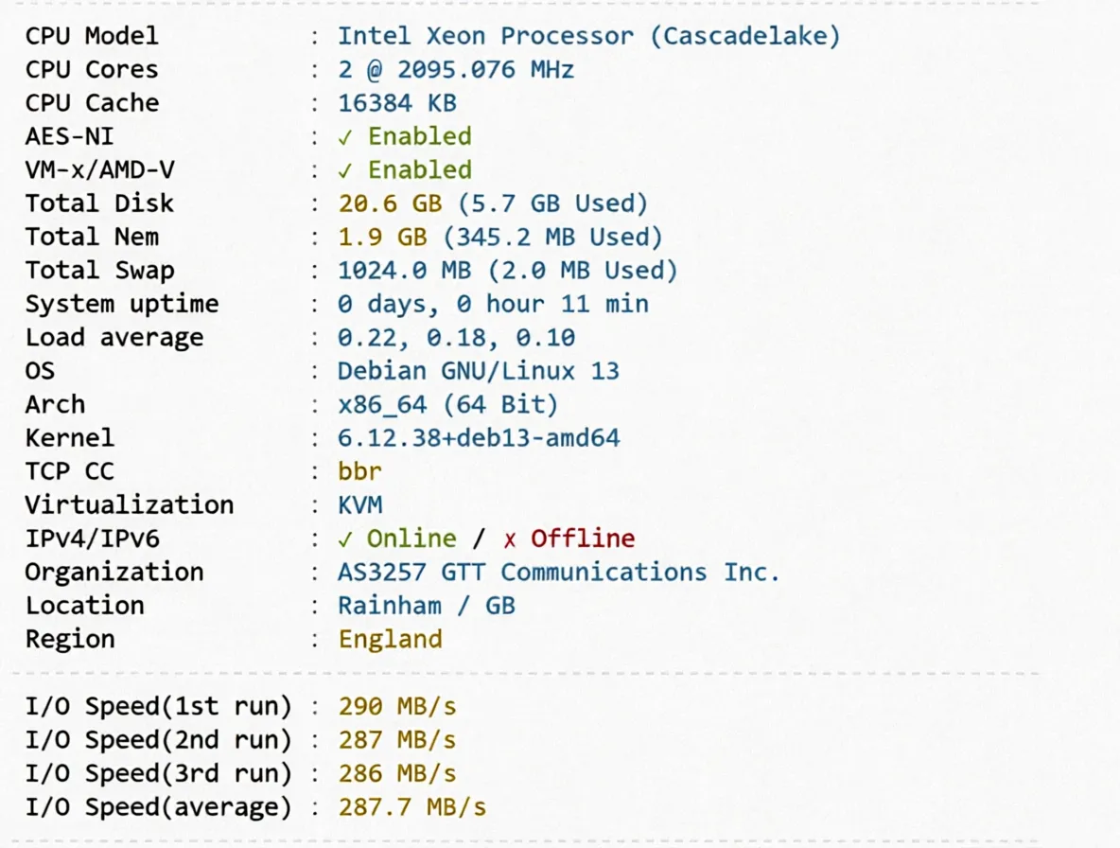Image resolution: width=1120 pixels, height=848 pixels.
Task: Select the organization 'AS3257 GTT Communications Inc.'
Action: click(558, 572)
